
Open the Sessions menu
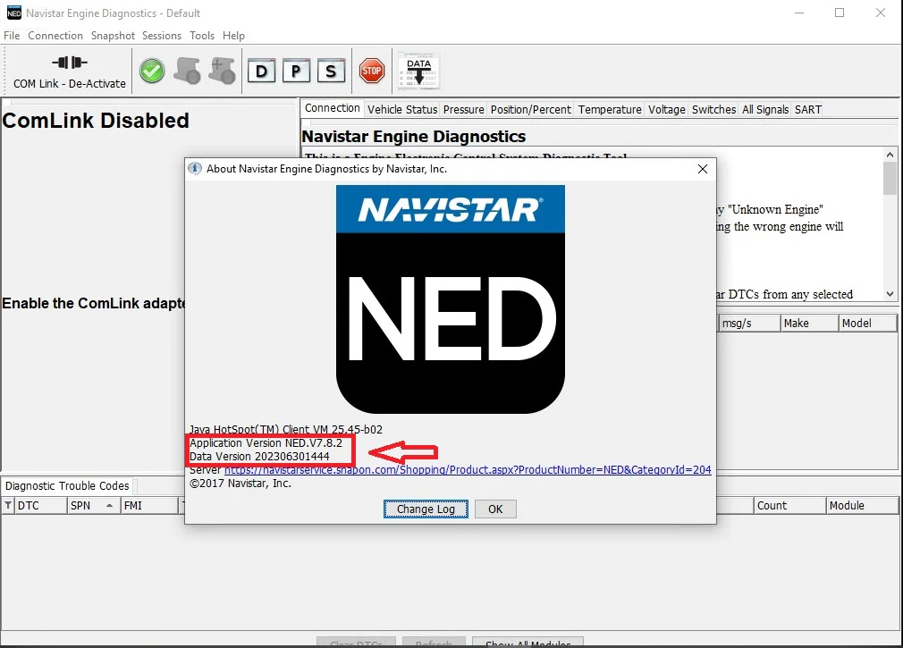tap(162, 36)
